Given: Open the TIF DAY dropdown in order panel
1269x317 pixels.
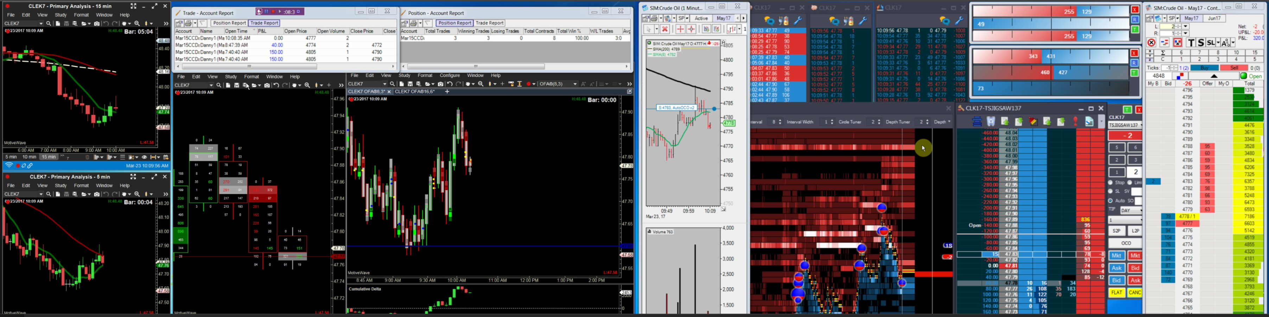Looking at the screenshot, I should click(x=1131, y=210).
